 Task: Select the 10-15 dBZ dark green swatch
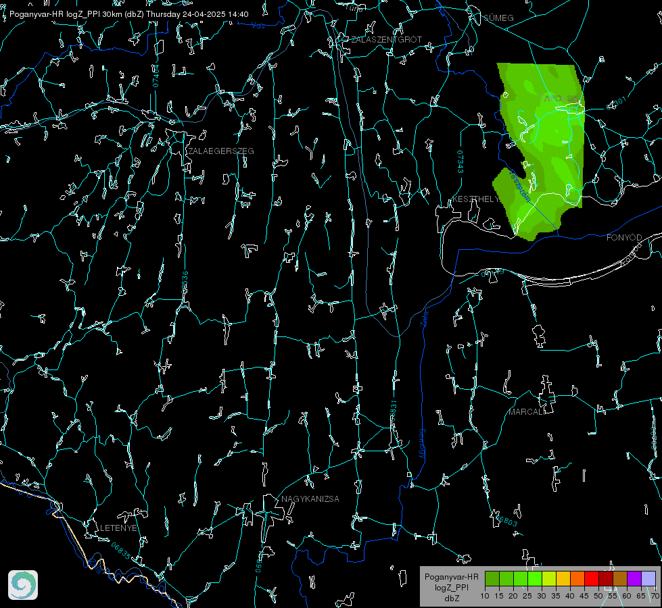[492, 579]
